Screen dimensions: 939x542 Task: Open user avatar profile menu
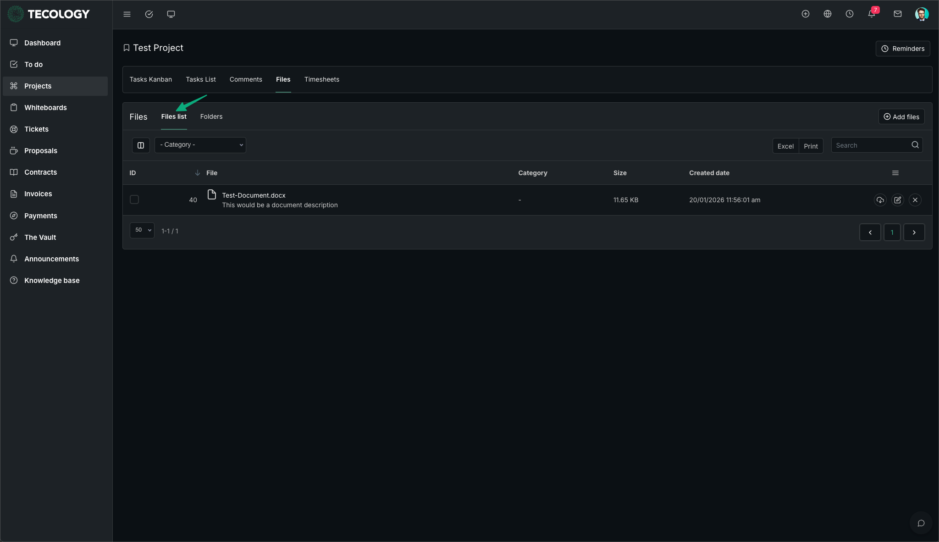pyautogui.click(x=921, y=14)
